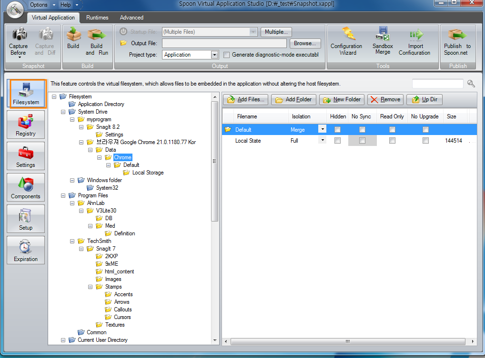Check Read Only for Local State

coord(392,140)
